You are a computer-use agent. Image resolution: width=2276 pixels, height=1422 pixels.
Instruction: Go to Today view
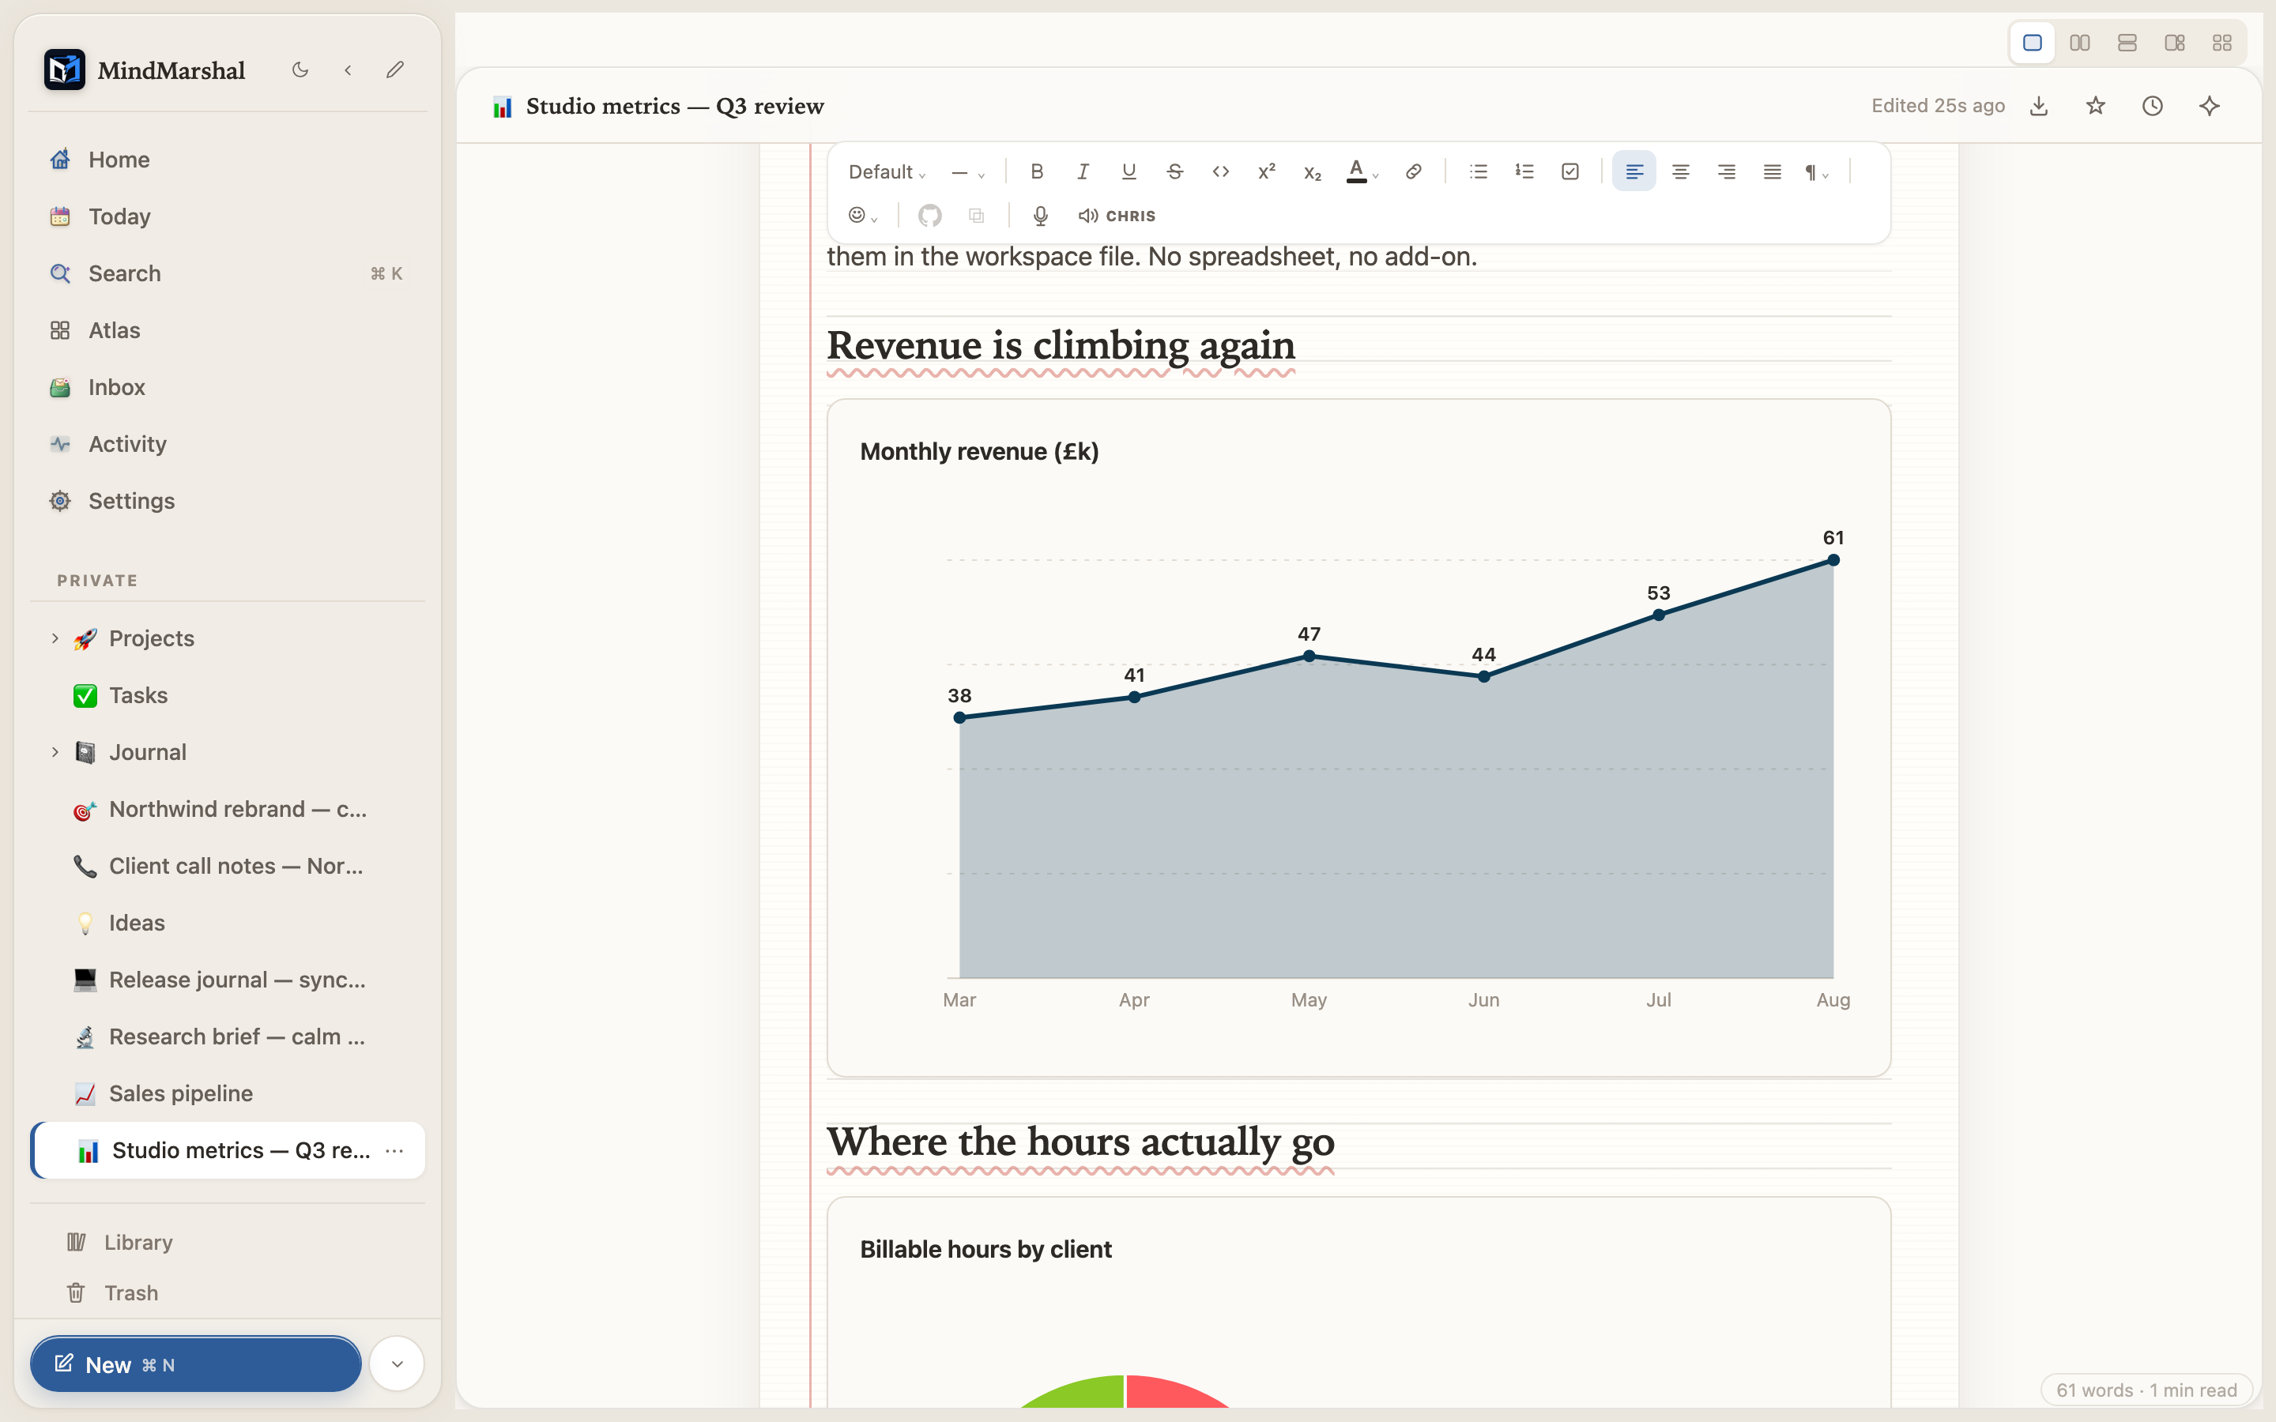tap(228, 216)
